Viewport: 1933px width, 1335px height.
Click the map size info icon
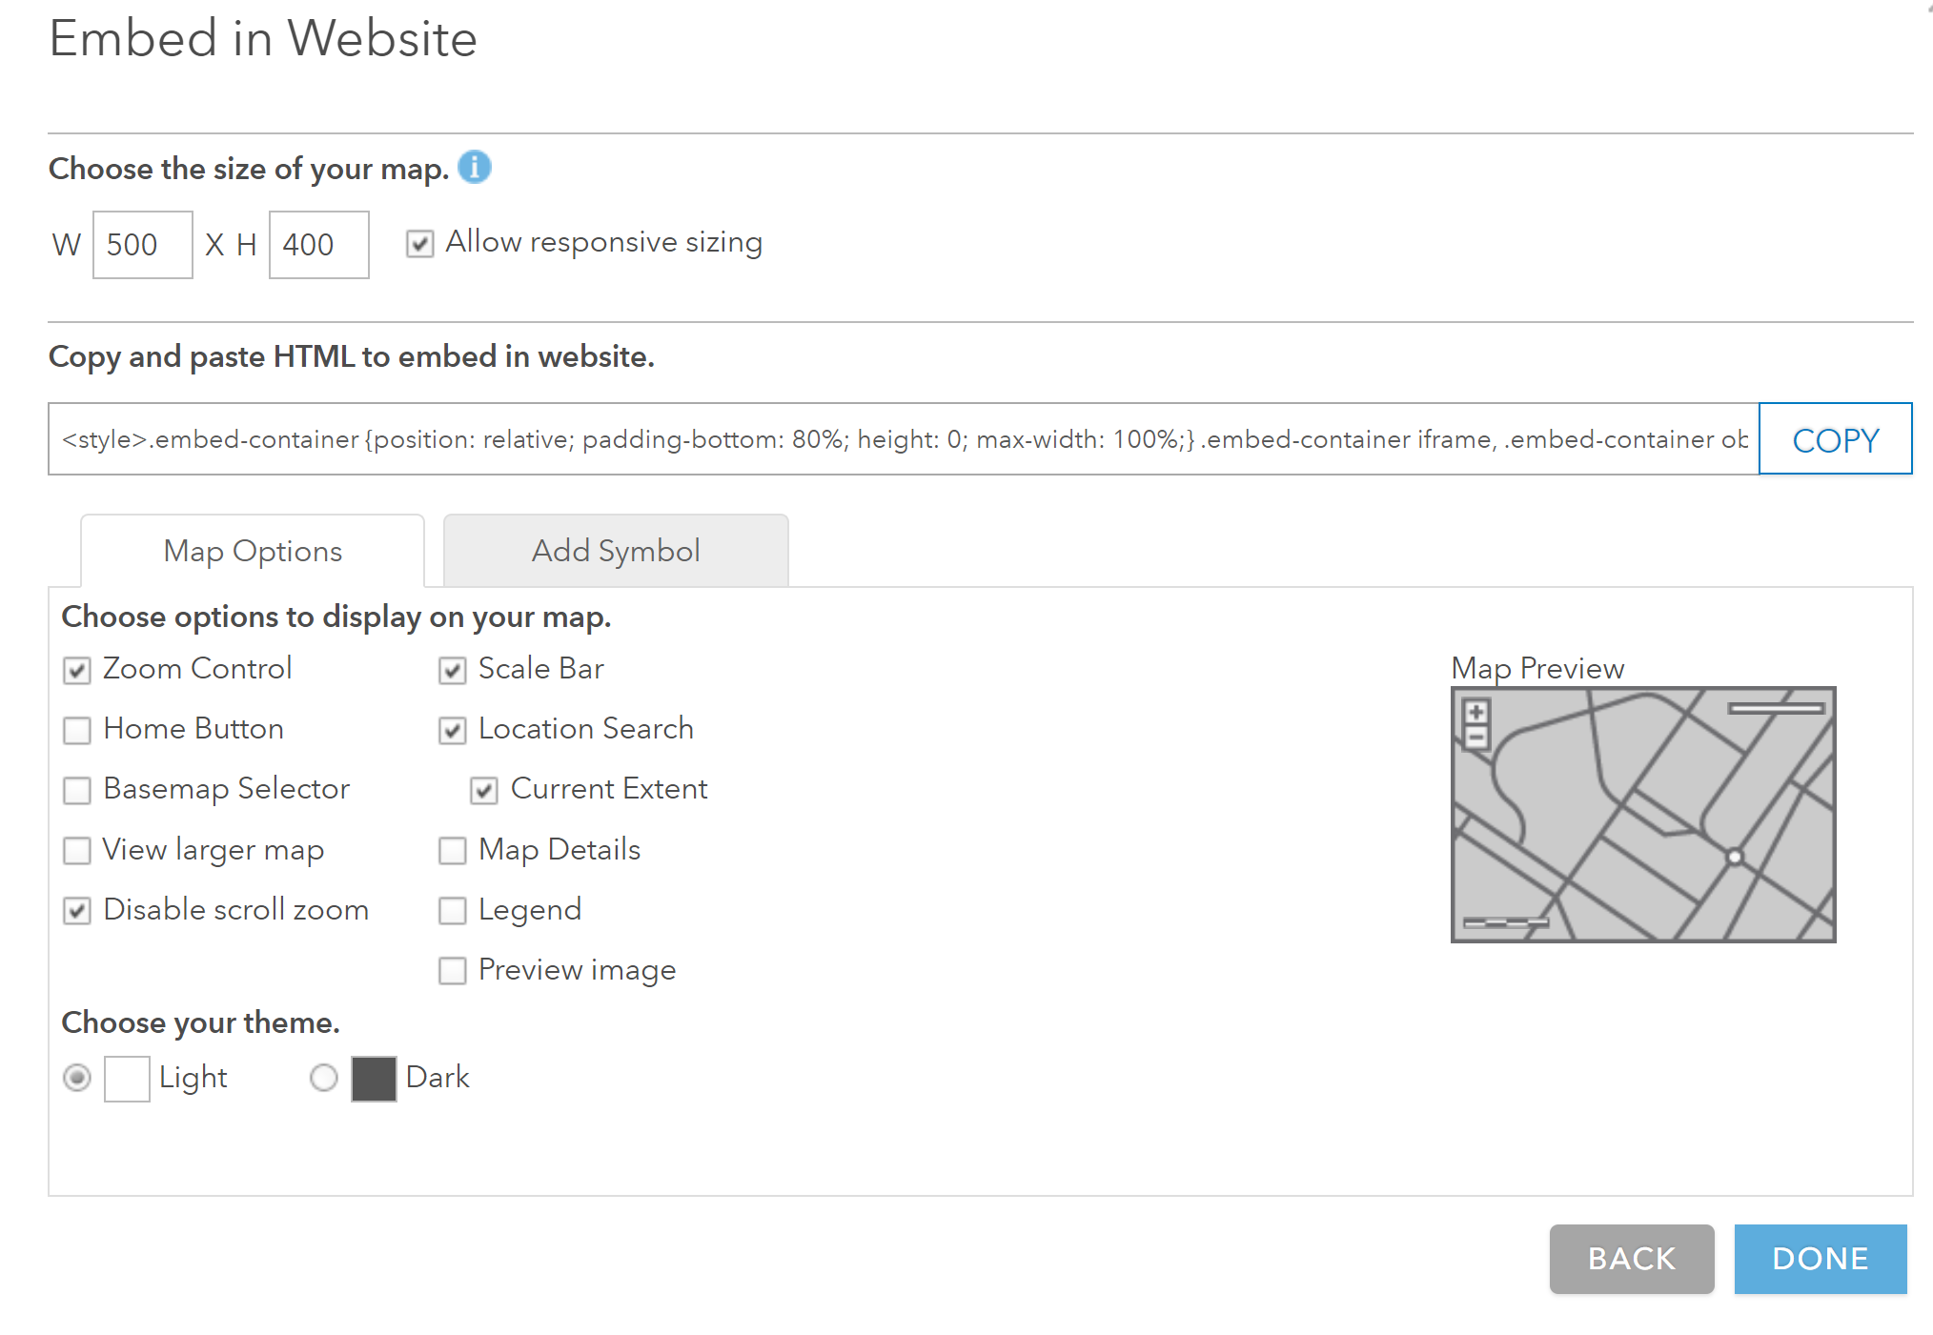tap(477, 167)
